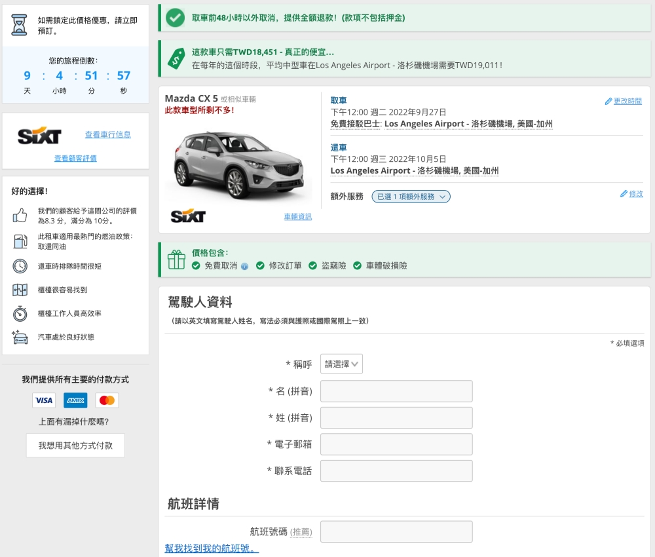Click the info icon next to 免費取消
Viewport: 655px width, 557px height.
point(245,267)
